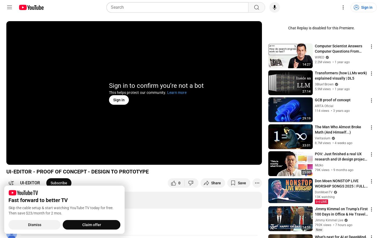
Task: Share this video
Action: (x=213, y=183)
